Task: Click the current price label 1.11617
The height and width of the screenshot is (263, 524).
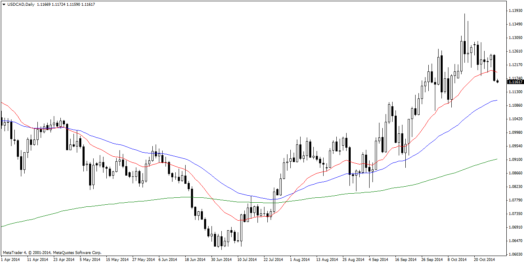Action: (x=515, y=82)
